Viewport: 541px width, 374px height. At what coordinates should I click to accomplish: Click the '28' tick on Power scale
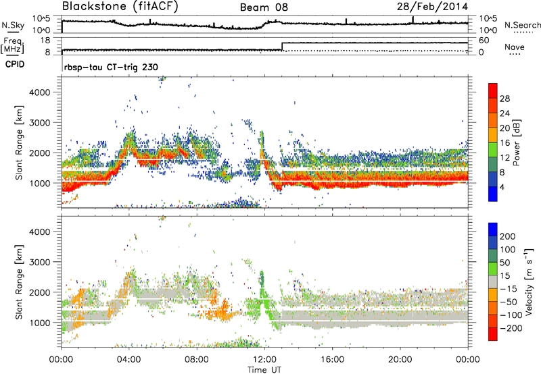(x=504, y=99)
